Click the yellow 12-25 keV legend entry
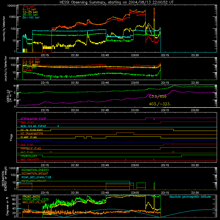 click(x=30, y=12)
